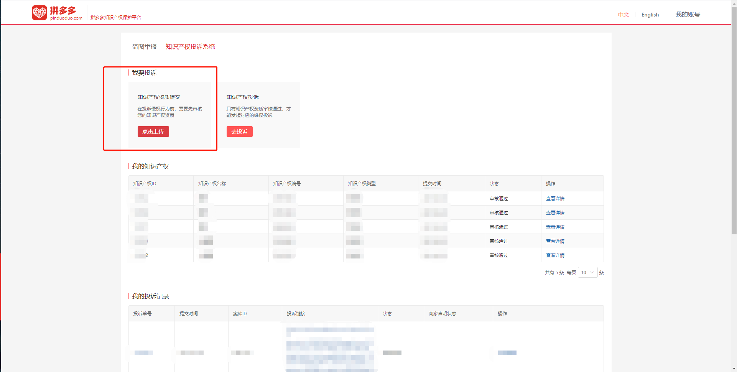Click the 拼多多 pinduoduo.com wordmark
This screenshot has height=372, width=737.
coord(66,13)
